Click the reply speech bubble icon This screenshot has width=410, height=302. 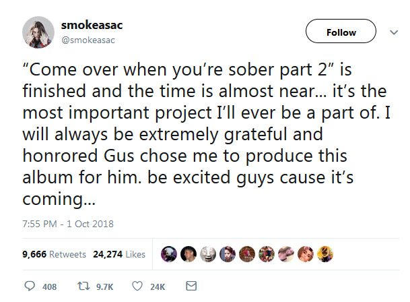[x=30, y=286]
